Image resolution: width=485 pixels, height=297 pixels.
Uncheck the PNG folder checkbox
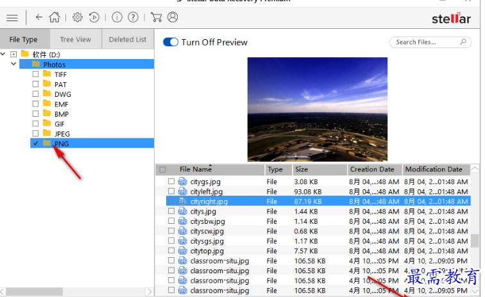pyautogui.click(x=35, y=144)
